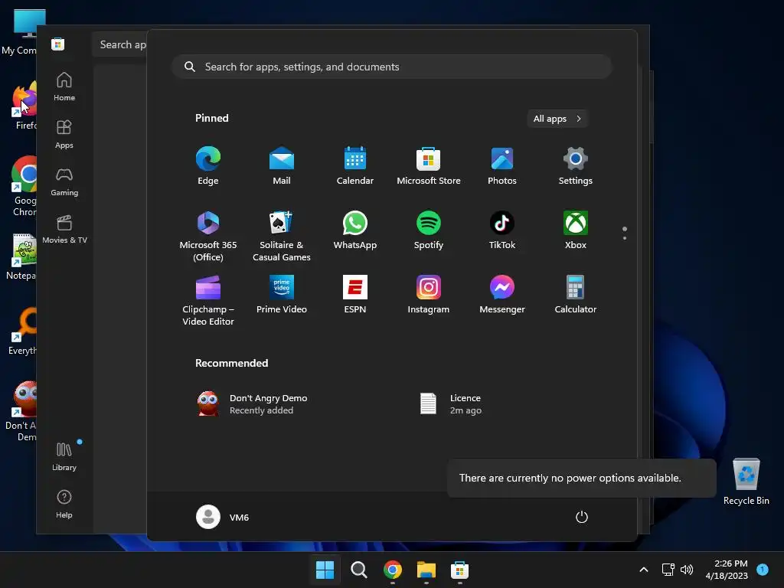Select the Firefox desktop shortcut
The height and width of the screenshot is (588, 784).
tap(22, 106)
